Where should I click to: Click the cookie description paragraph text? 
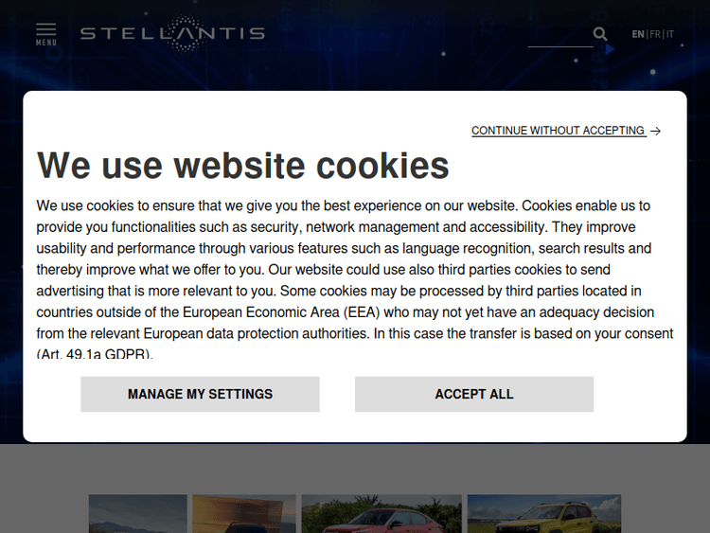point(354,270)
